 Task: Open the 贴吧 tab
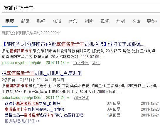pyautogui.click(x=41, y=21)
